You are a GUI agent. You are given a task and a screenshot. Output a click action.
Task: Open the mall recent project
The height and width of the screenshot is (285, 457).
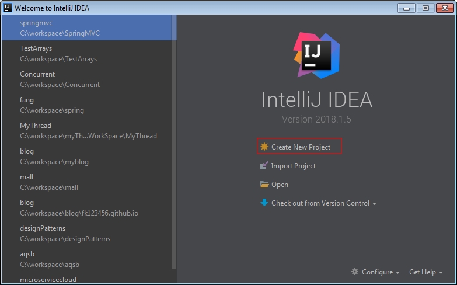[x=87, y=182]
